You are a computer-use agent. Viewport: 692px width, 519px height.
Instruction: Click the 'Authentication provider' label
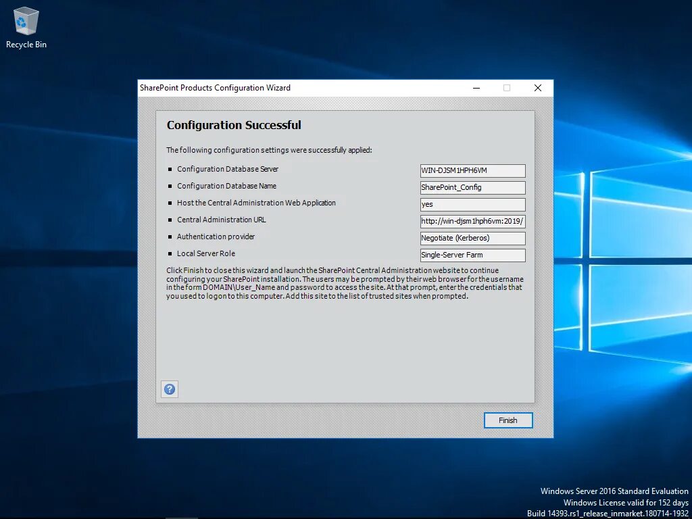pyautogui.click(x=216, y=237)
